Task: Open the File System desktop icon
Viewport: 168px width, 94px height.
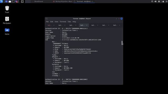Action: pos(7,20)
